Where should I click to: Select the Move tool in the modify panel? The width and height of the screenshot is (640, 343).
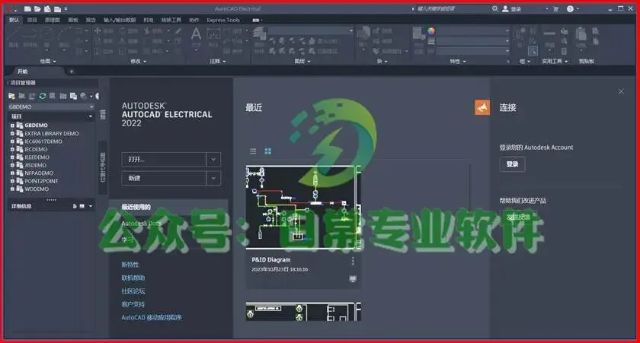98,31
